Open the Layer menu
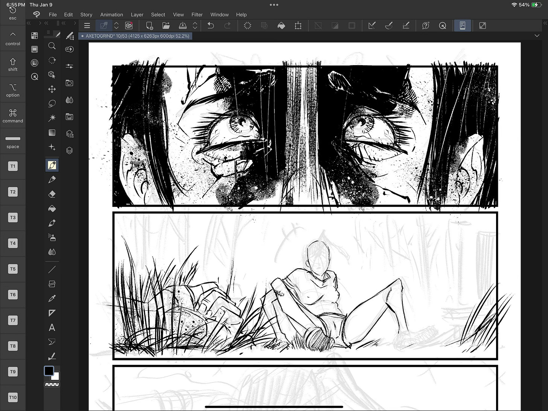 pyautogui.click(x=137, y=15)
